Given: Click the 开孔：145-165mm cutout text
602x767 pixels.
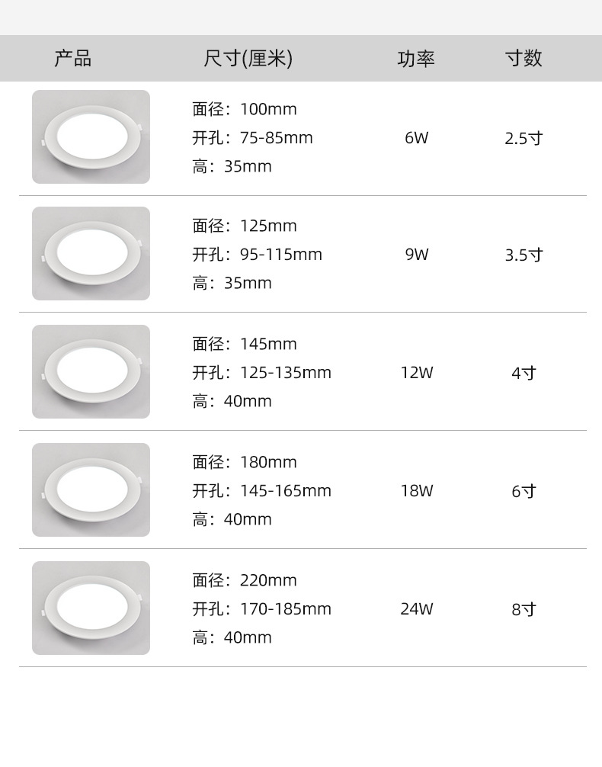Looking at the screenshot, I should pos(261,491).
